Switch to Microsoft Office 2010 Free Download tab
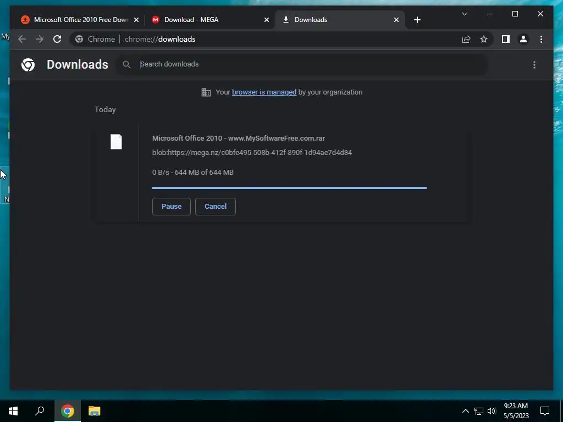Viewport: 563px width, 422px height. tap(81, 20)
